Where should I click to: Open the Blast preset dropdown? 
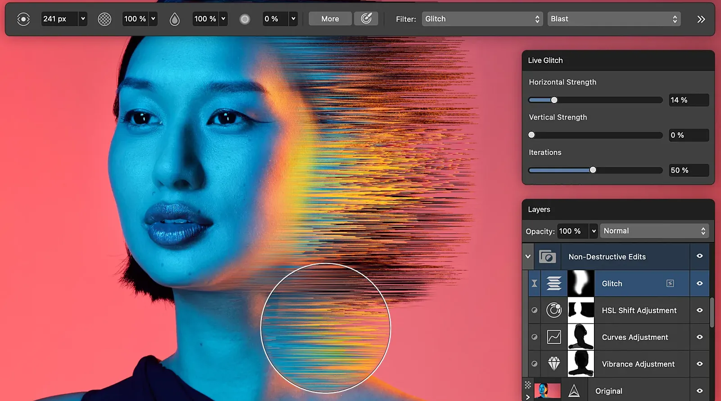coord(613,19)
